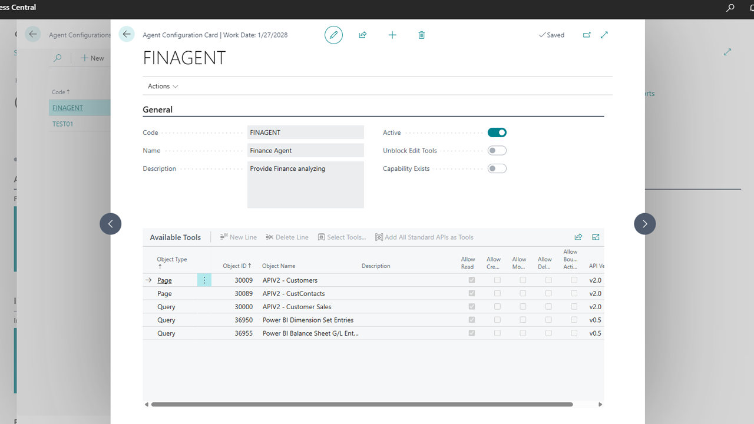Open card in new window icon

point(587,35)
